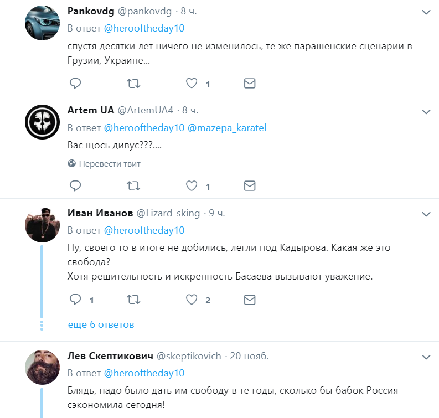Show more options for Лев Скептикович's tweet

pyautogui.click(x=426, y=356)
